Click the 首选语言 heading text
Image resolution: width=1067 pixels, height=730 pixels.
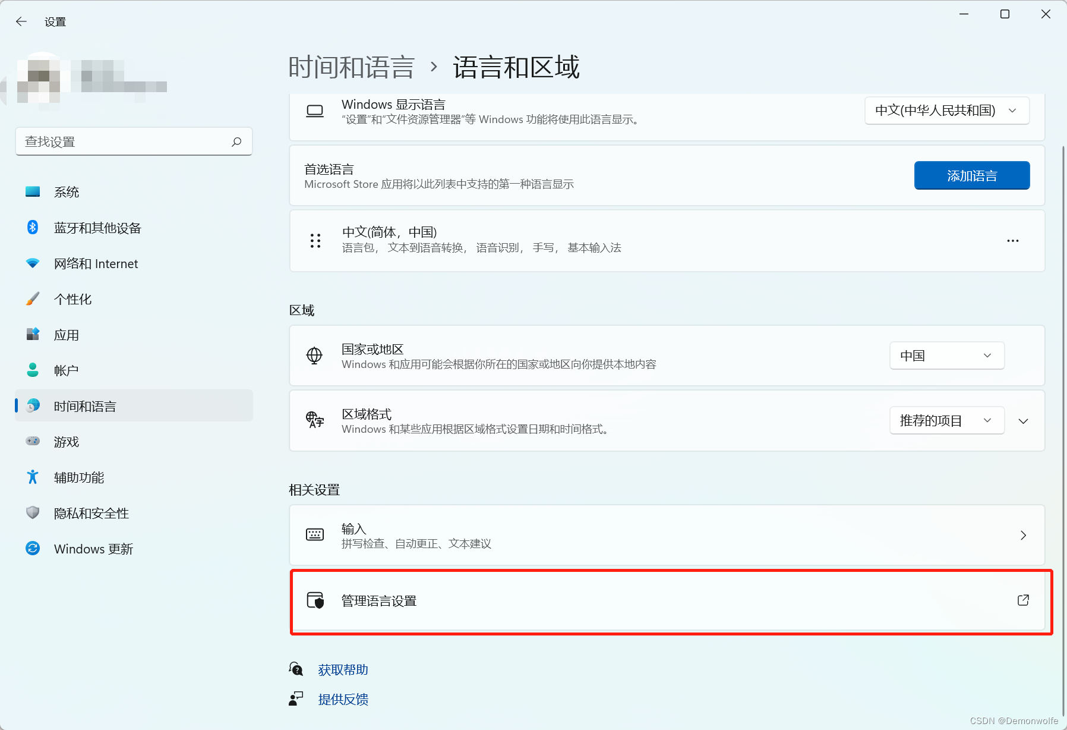pos(329,169)
